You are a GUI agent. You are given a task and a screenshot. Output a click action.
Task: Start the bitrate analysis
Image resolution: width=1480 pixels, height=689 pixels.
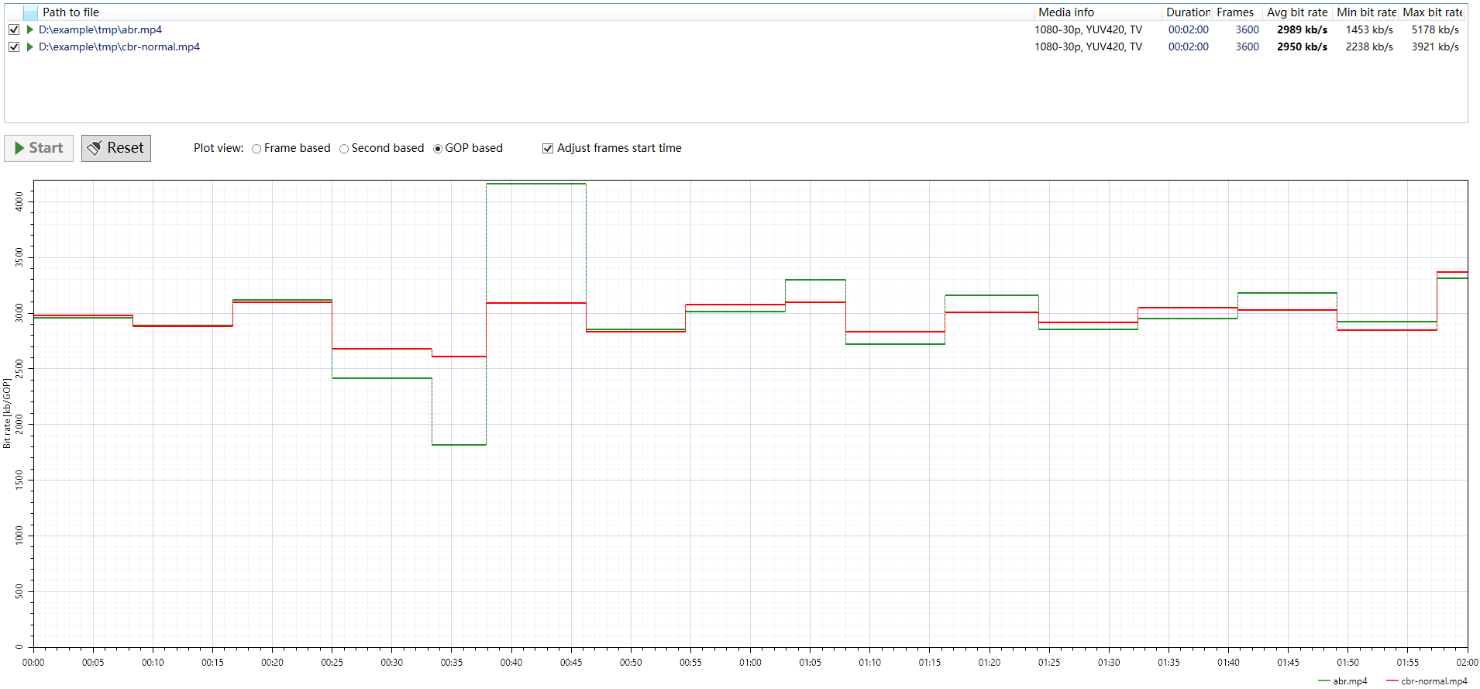tap(39, 148)
